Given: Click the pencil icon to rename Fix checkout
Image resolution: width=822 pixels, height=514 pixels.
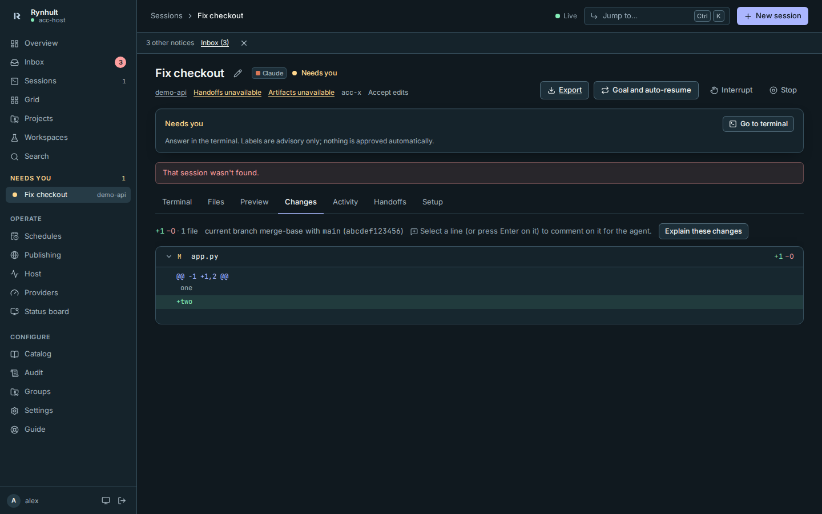Looking at the screenshot, I should 238,73.
